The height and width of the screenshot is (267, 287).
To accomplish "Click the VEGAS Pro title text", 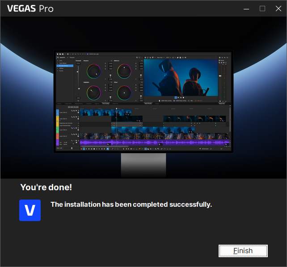I will coord(30,8).
